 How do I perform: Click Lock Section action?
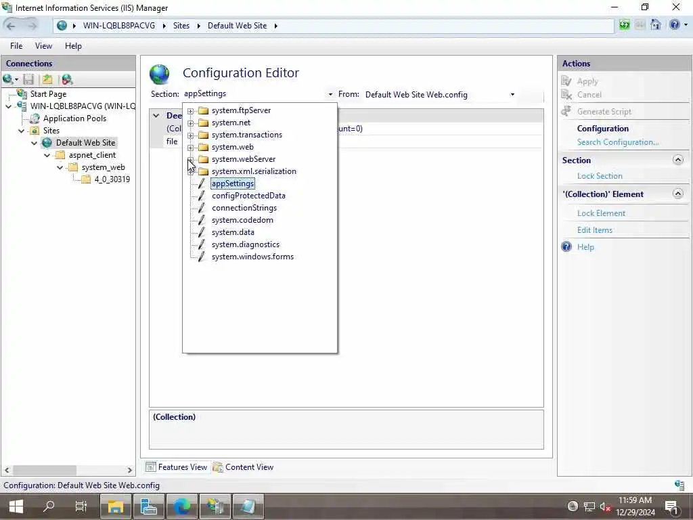[x=600, y=176]
